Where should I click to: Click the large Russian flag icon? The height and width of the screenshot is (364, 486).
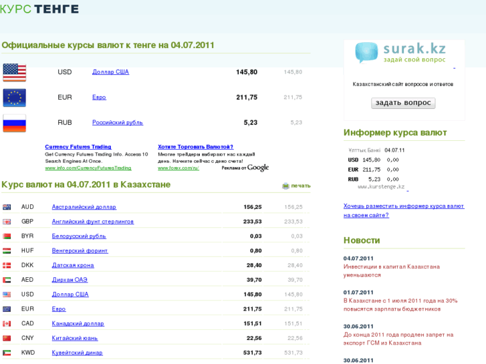point(14,123)
